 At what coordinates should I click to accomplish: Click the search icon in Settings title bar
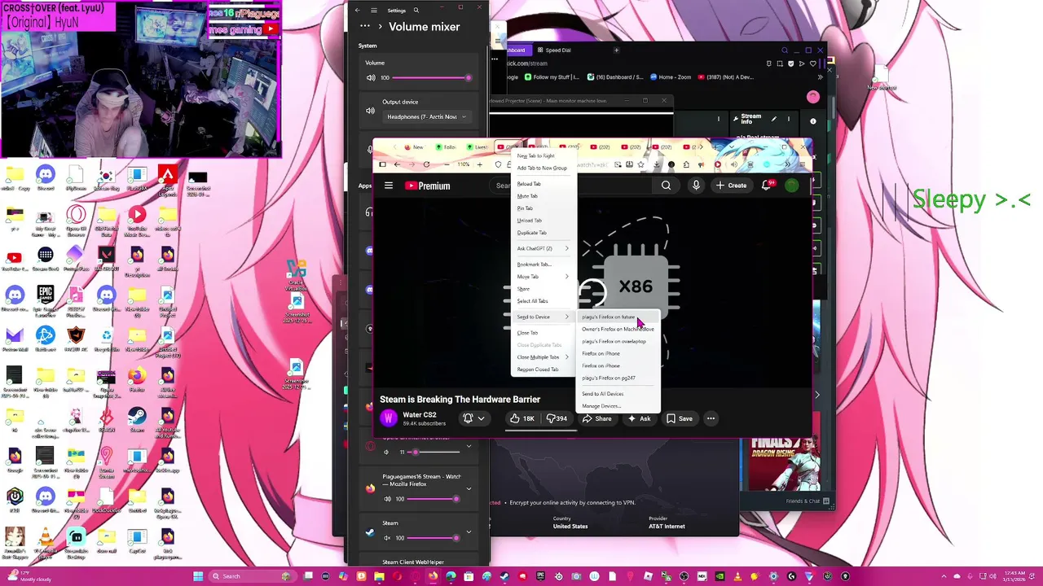tap(416, 11)
